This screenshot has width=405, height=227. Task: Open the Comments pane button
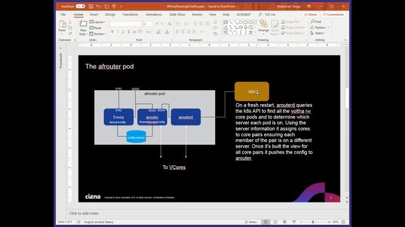333,15
